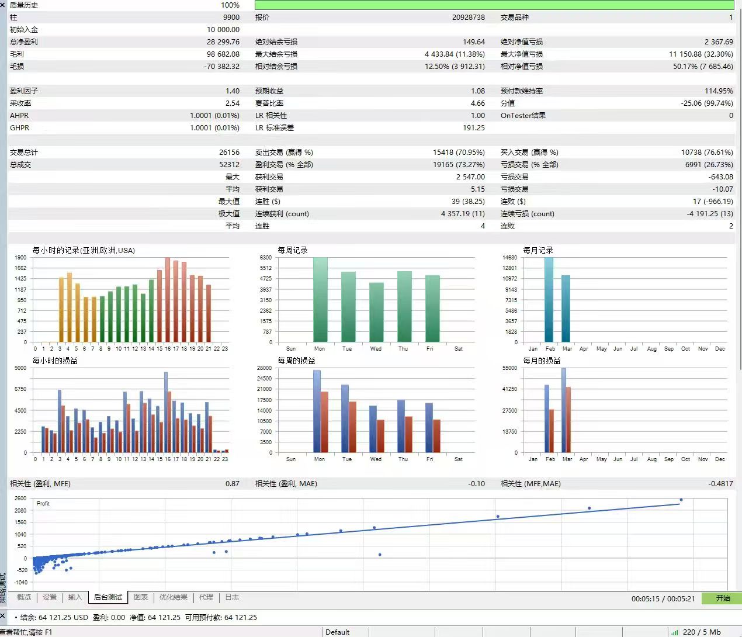Image resolution: width=742 pixels, height=637 pixels.
Task: Click the 最大净值亏损 value 11 150.88 (32.30%)
Action: coord(701,54)
